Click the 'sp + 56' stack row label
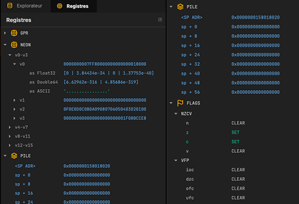Screen dimensions: 299x204 point(191,92)
